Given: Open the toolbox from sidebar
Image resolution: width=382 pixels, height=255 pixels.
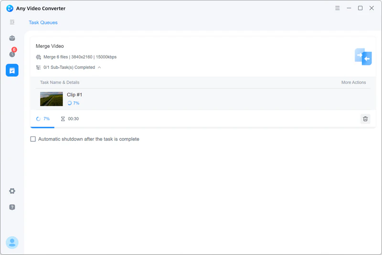Looking at the screenshot, I should point(12,38).
